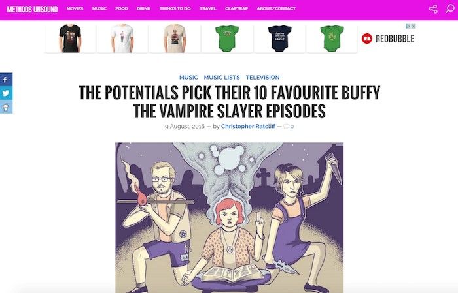This screenshot has height=293, width=458.
Task: Select Things To Do in navigation
Action: pyautogui.click(x=175, y=8)
